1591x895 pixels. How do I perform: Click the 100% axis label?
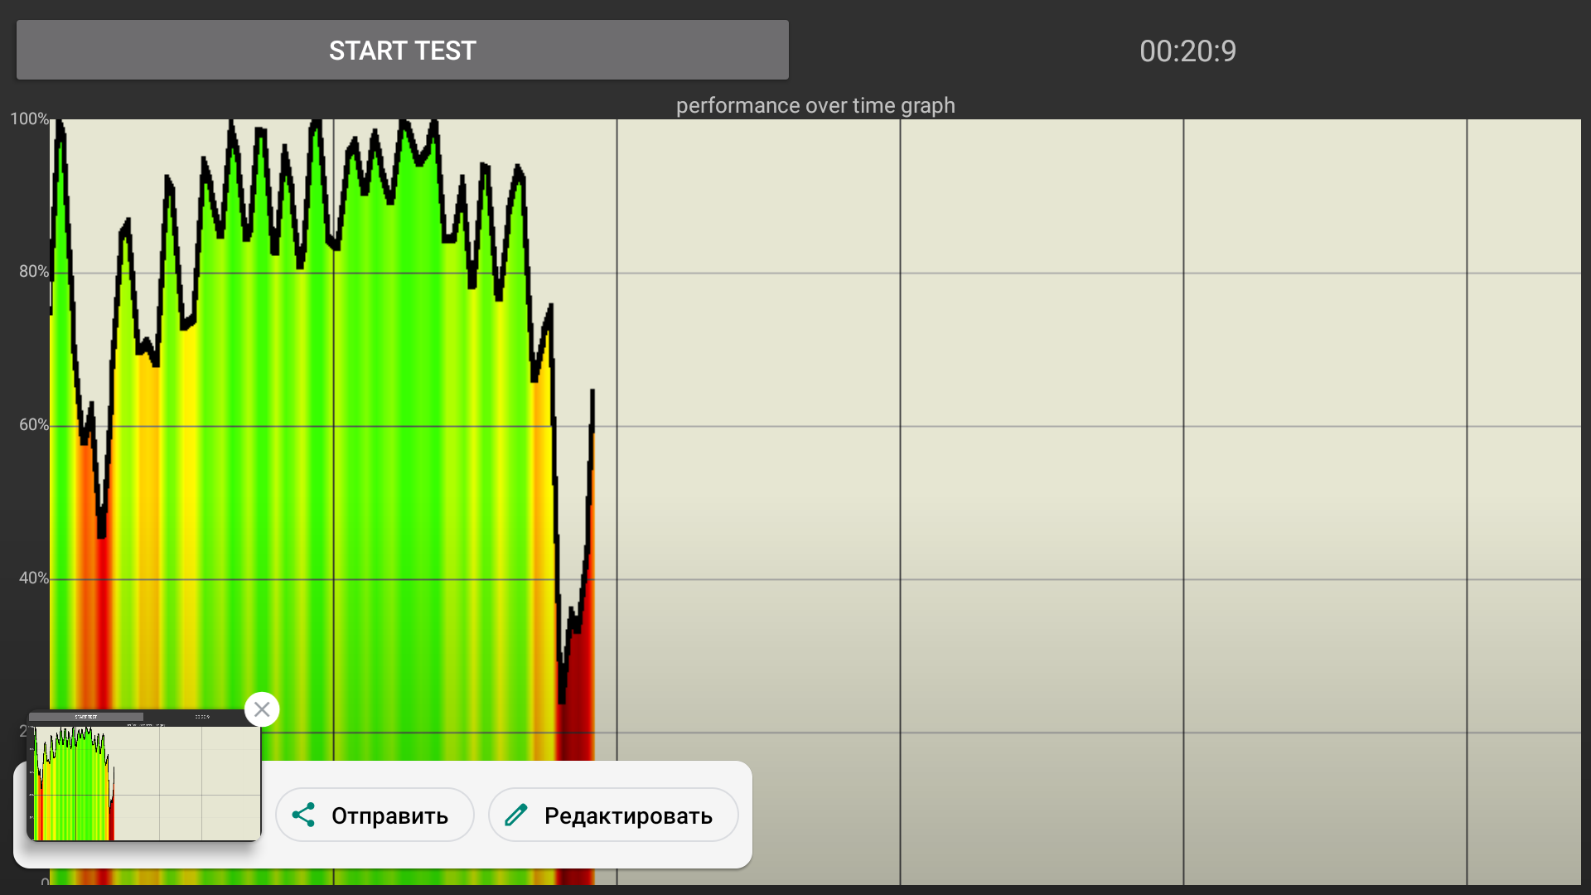click(29, 119)
